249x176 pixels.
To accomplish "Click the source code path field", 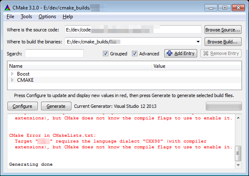I will click(x=133, y=30).
